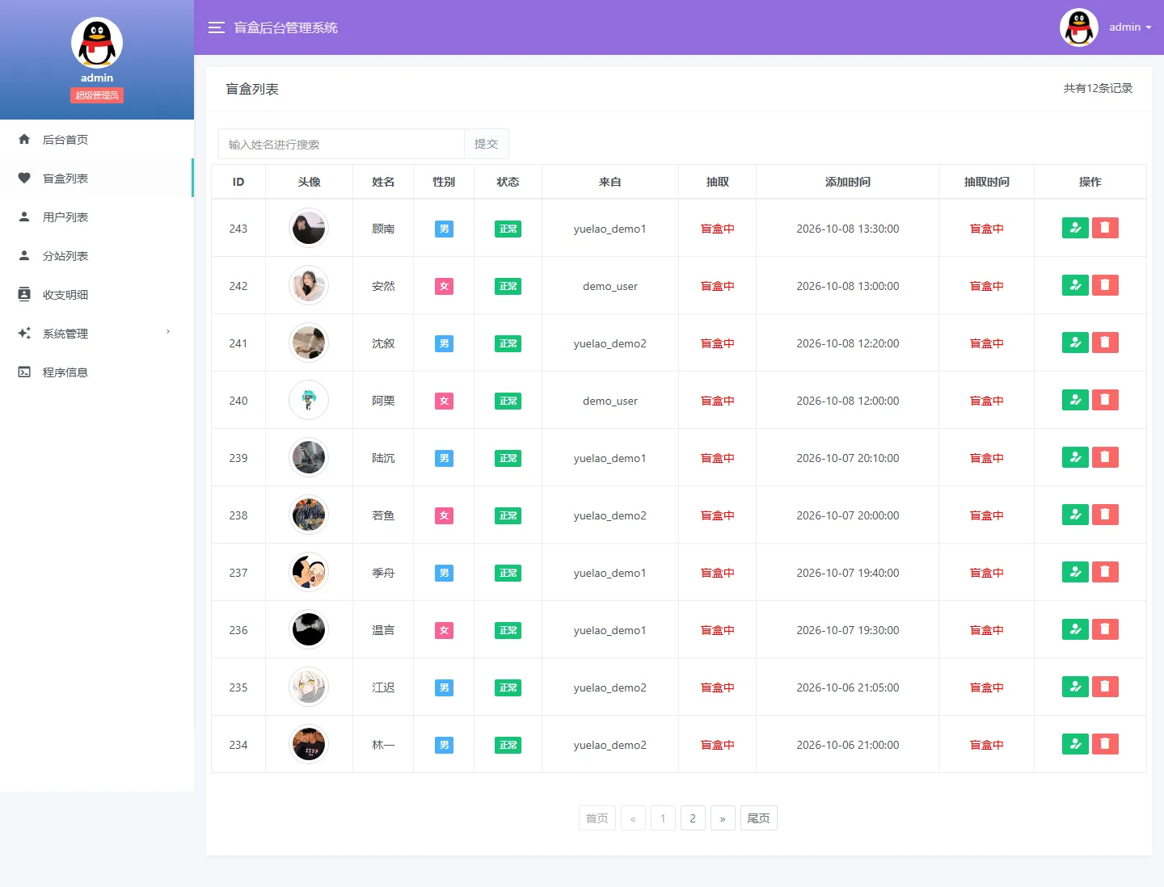This screenshot has height=887, width=1164.
Task: Click the terminal icon beside 程序信息
Action: pyautogui.click(x=24, y=372)
